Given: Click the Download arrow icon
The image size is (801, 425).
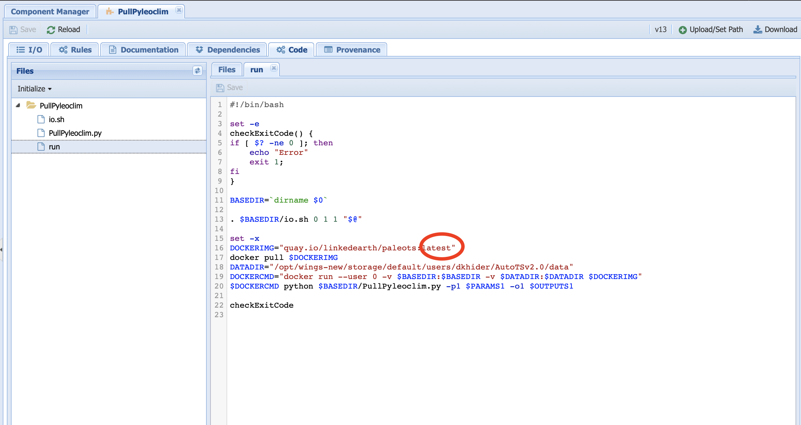Looking at the screenshot, I should click(758, 30).
